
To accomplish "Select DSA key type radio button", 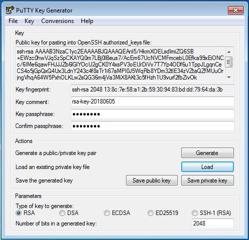I will tap(62, 213).
